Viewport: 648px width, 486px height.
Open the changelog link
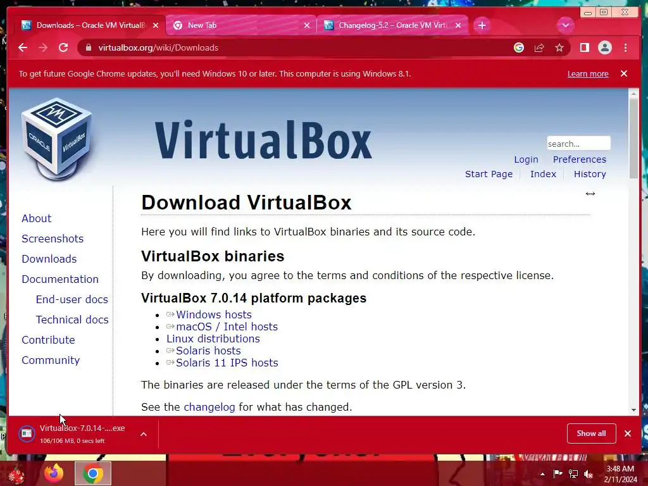coord(209,407)
